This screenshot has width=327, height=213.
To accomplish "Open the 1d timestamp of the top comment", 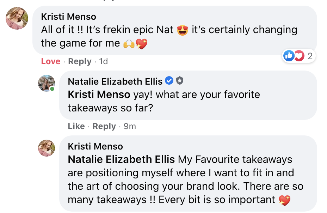I will tap(103, 61).
